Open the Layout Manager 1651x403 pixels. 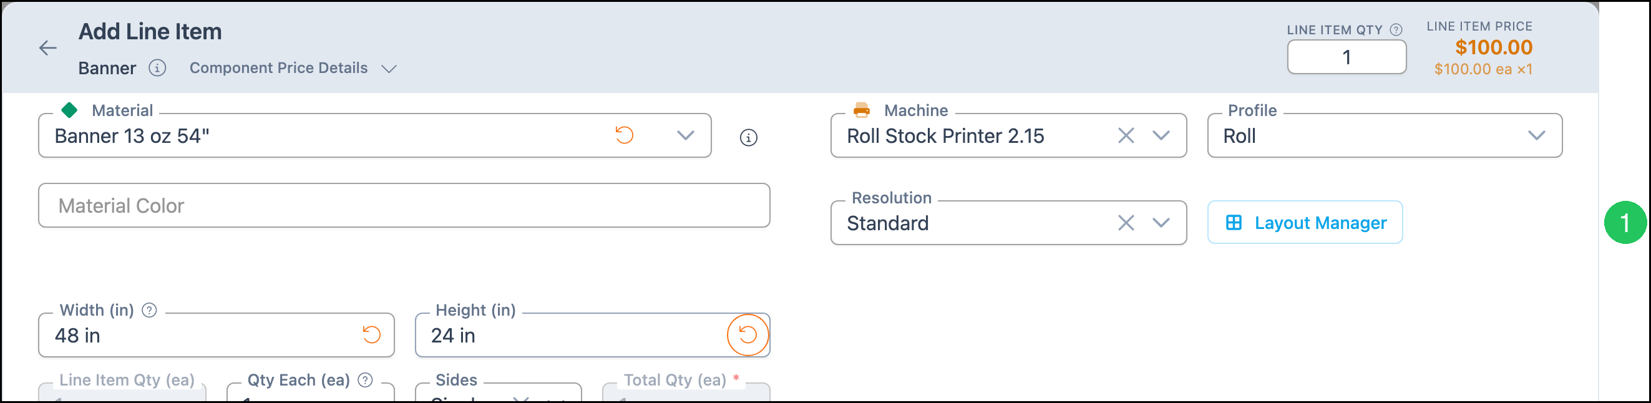(1304, 223)
